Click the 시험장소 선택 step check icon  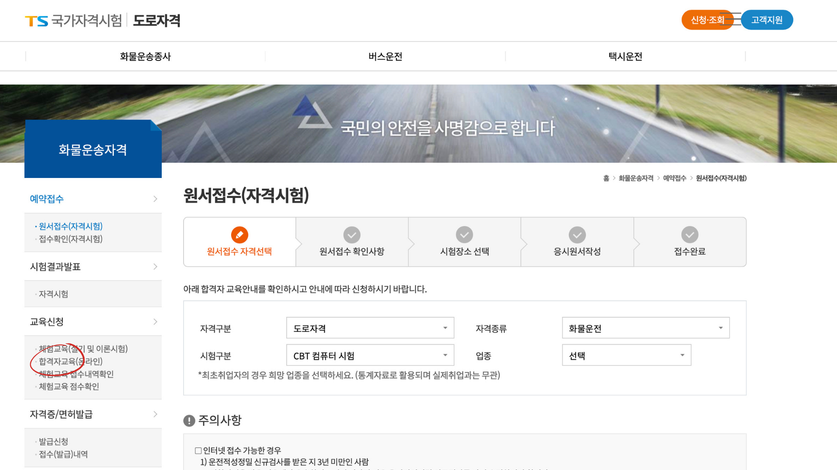click(464, 234)
